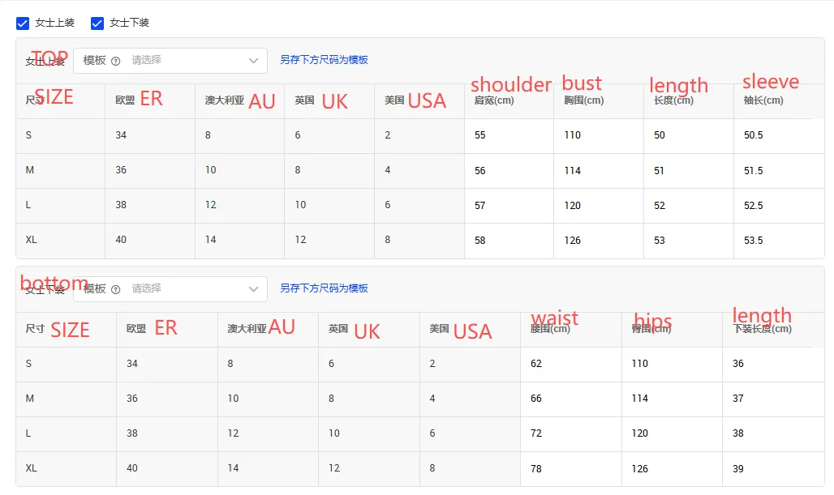
Task: Edit the waist cell for bottom size S
Action: 570,364
